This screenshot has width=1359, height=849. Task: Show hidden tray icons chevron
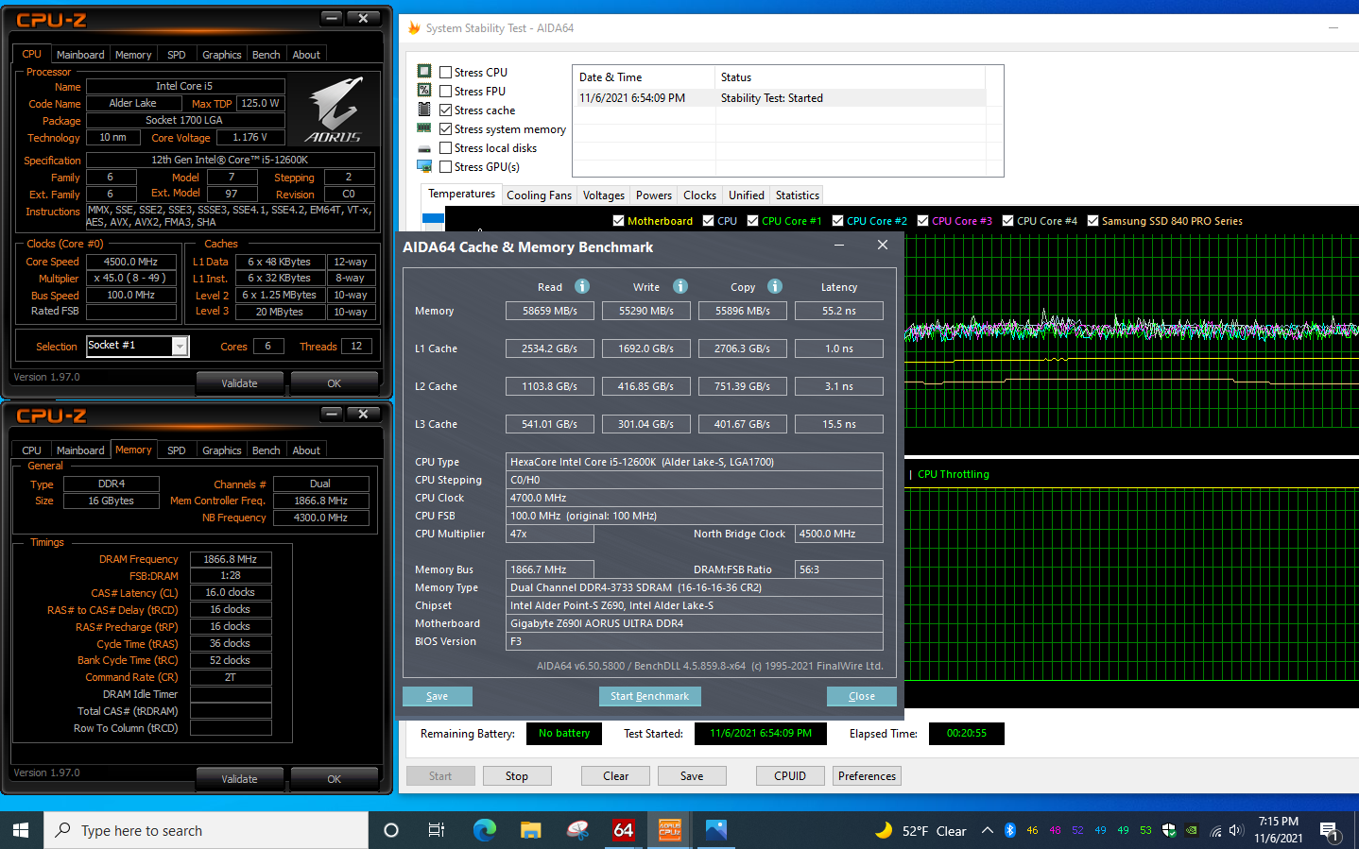987,830
